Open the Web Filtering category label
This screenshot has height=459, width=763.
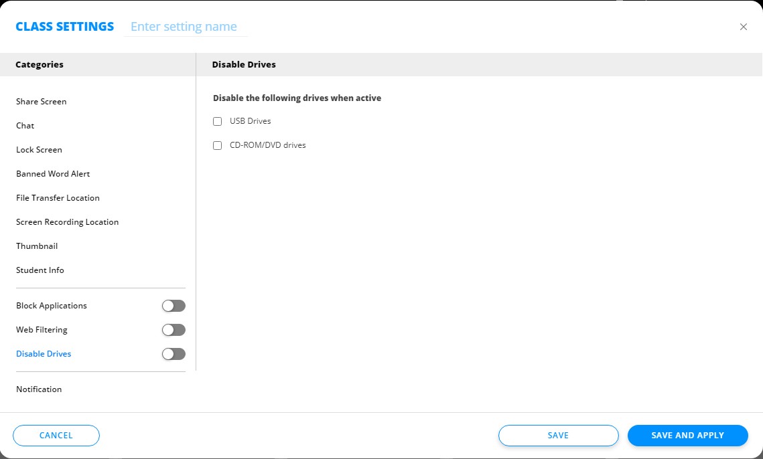42,330
